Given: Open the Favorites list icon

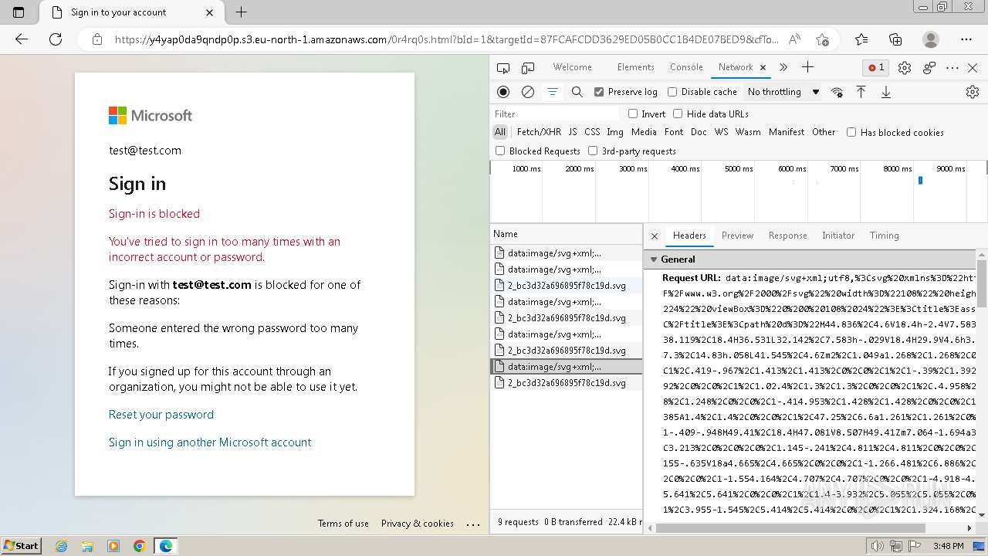Looking at the screenshot, I should 861,39.
